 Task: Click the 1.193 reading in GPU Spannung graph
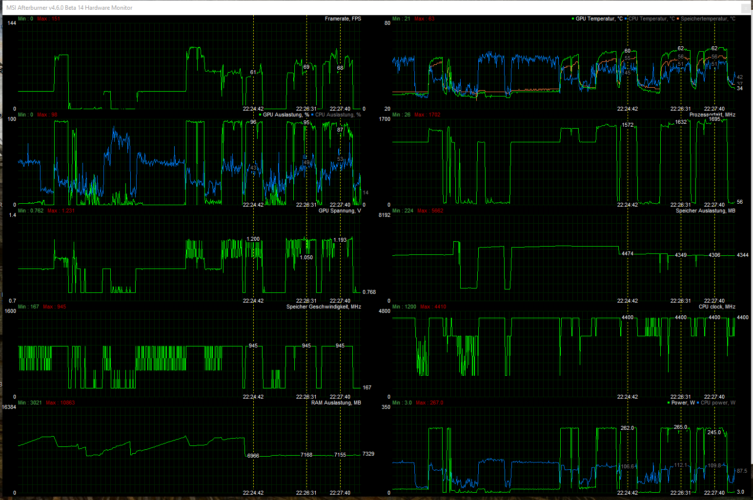tap(340, 240)
